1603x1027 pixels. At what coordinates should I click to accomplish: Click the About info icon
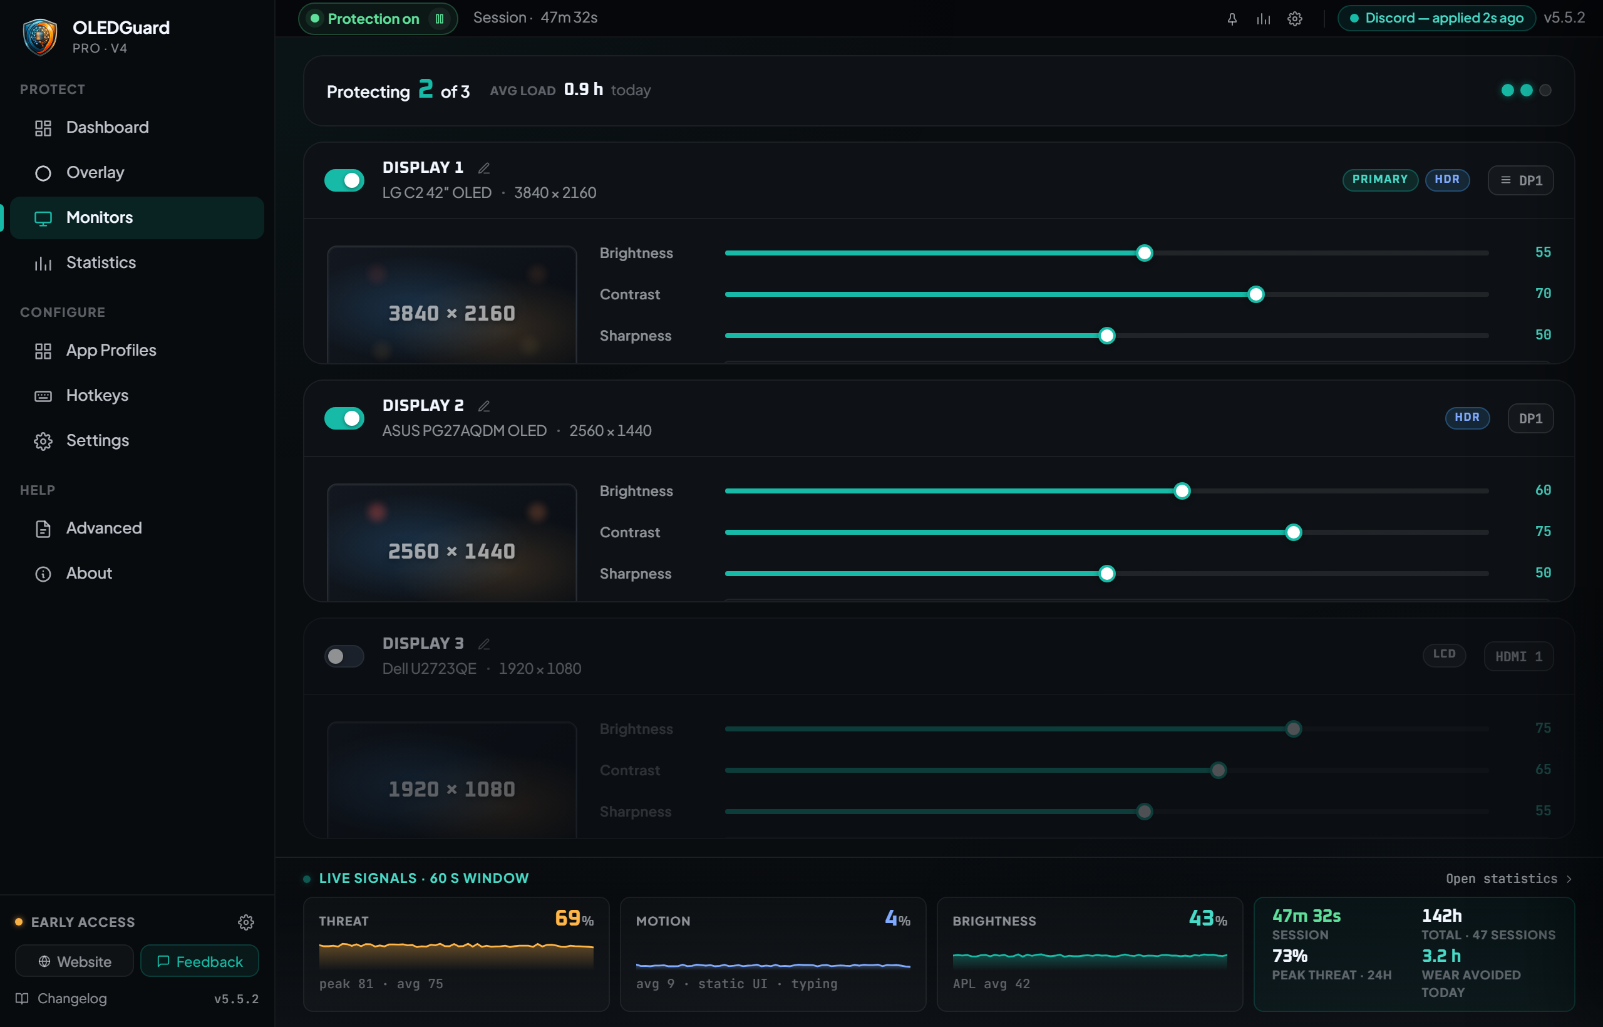click(43, 574)
